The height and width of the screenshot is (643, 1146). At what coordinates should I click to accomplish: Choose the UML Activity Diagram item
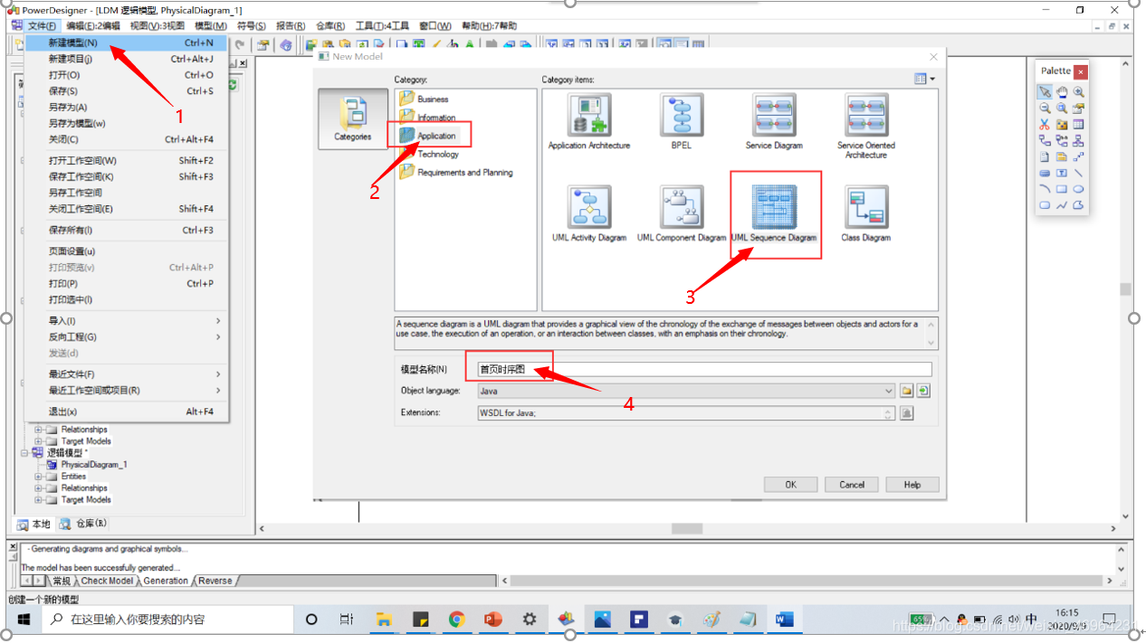tap(589, 214)
